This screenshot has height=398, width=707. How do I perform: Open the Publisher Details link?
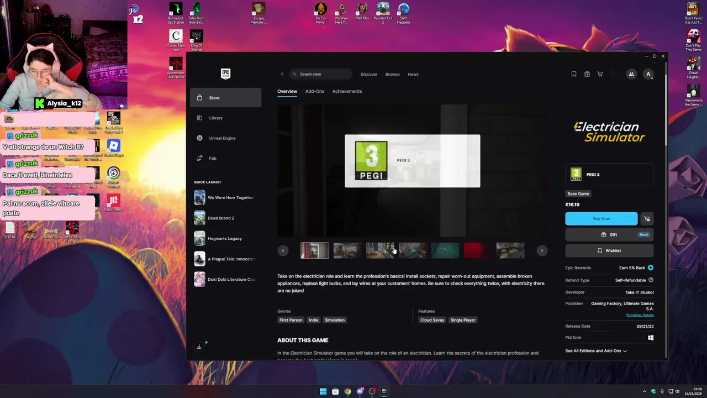pyautogui.click(x=640, y=315)
